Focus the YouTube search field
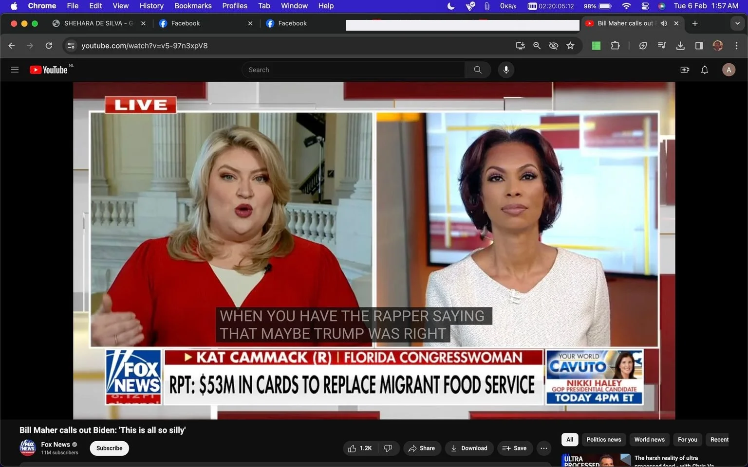The width and height of the screenshot is (748, 467). pos(353,70)
